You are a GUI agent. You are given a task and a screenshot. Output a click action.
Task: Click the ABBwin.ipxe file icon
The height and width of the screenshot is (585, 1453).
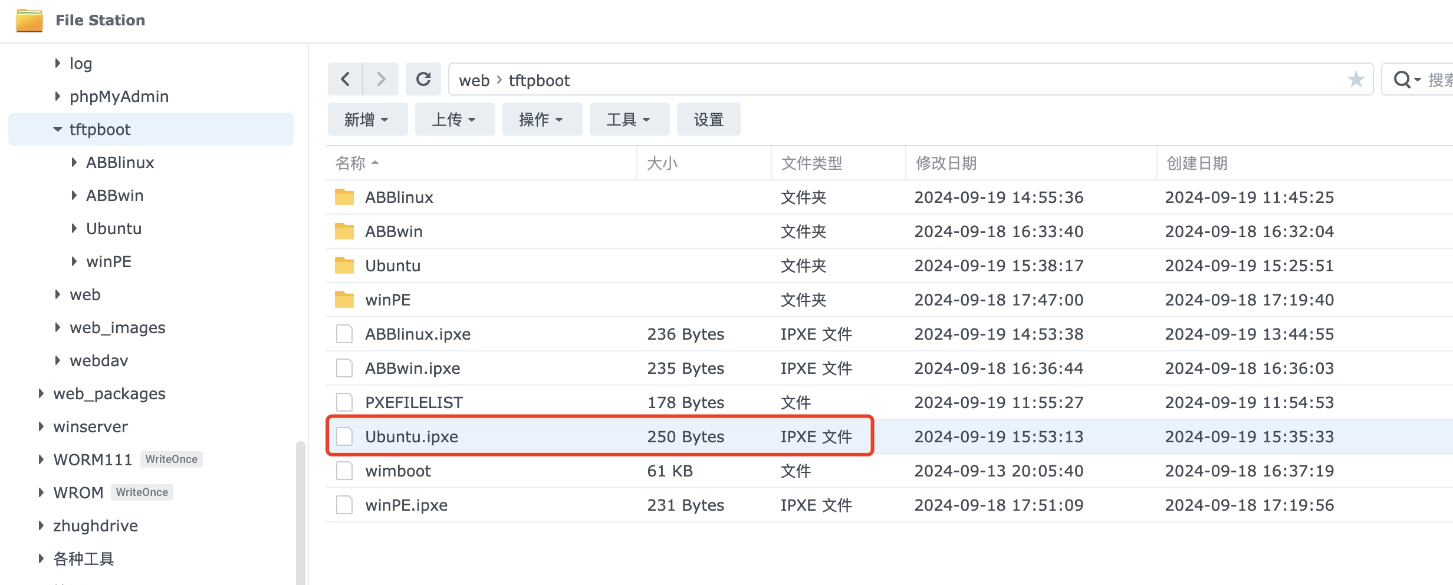pos(344,368)
